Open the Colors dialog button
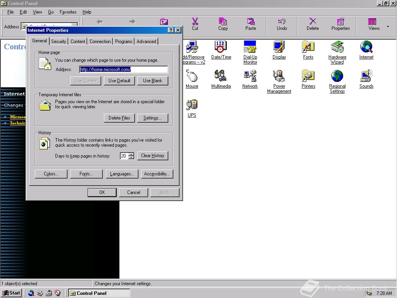397x298 pixels. (x=51, y=174)
